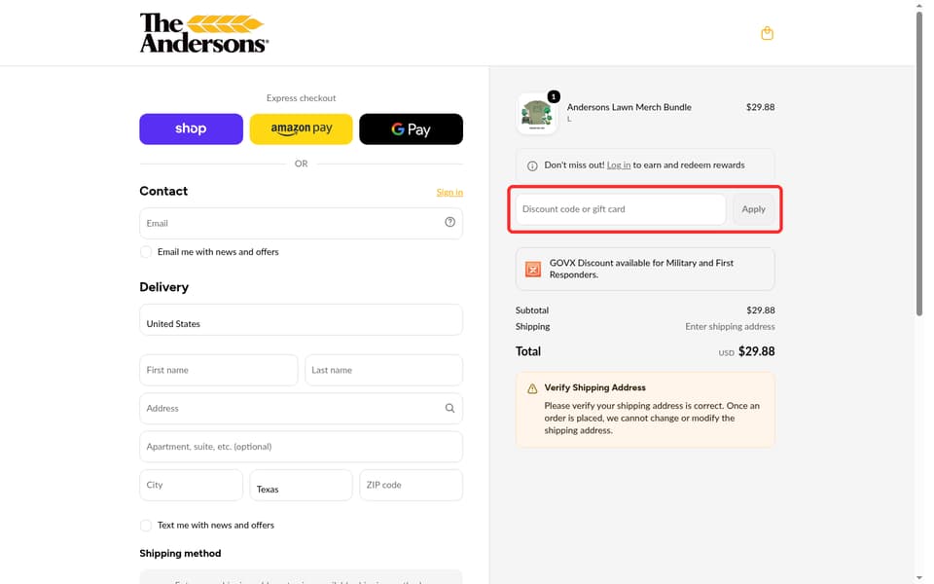Click the 'Subtotal' label
This screenshot has height=584, width=934.
532,310
